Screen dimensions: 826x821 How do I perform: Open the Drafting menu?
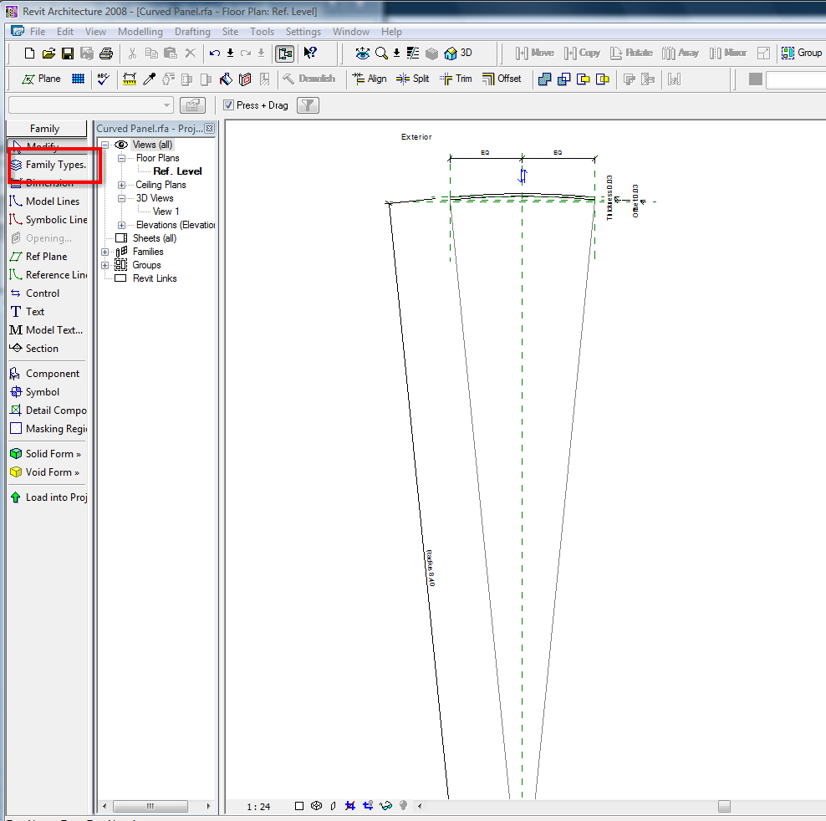(x=192, y=32)
